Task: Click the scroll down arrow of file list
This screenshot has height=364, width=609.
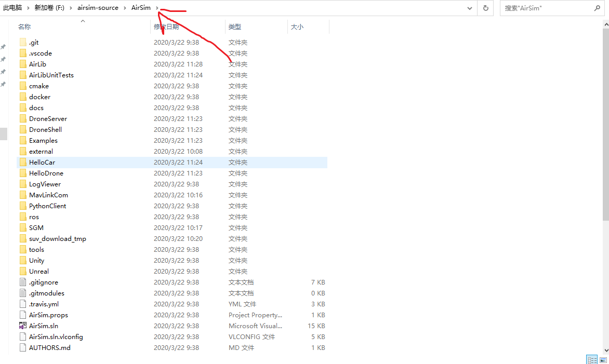Action: pyautogui.click(x=606, y=350)
